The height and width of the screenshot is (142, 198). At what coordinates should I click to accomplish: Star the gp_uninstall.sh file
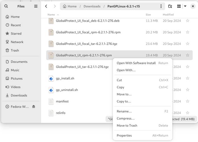click(x=188, y=90)
